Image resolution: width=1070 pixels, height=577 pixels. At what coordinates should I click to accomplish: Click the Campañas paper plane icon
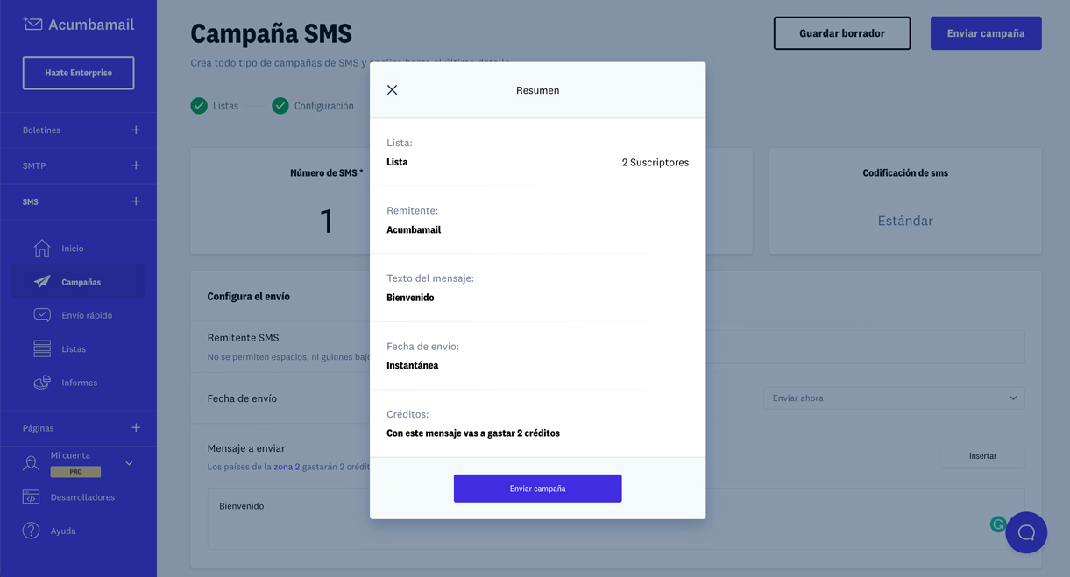point(42,282)
